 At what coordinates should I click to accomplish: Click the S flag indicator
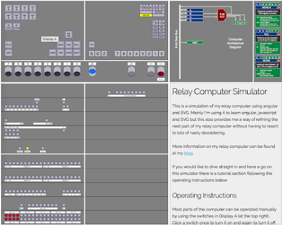(x=91, y=54)
